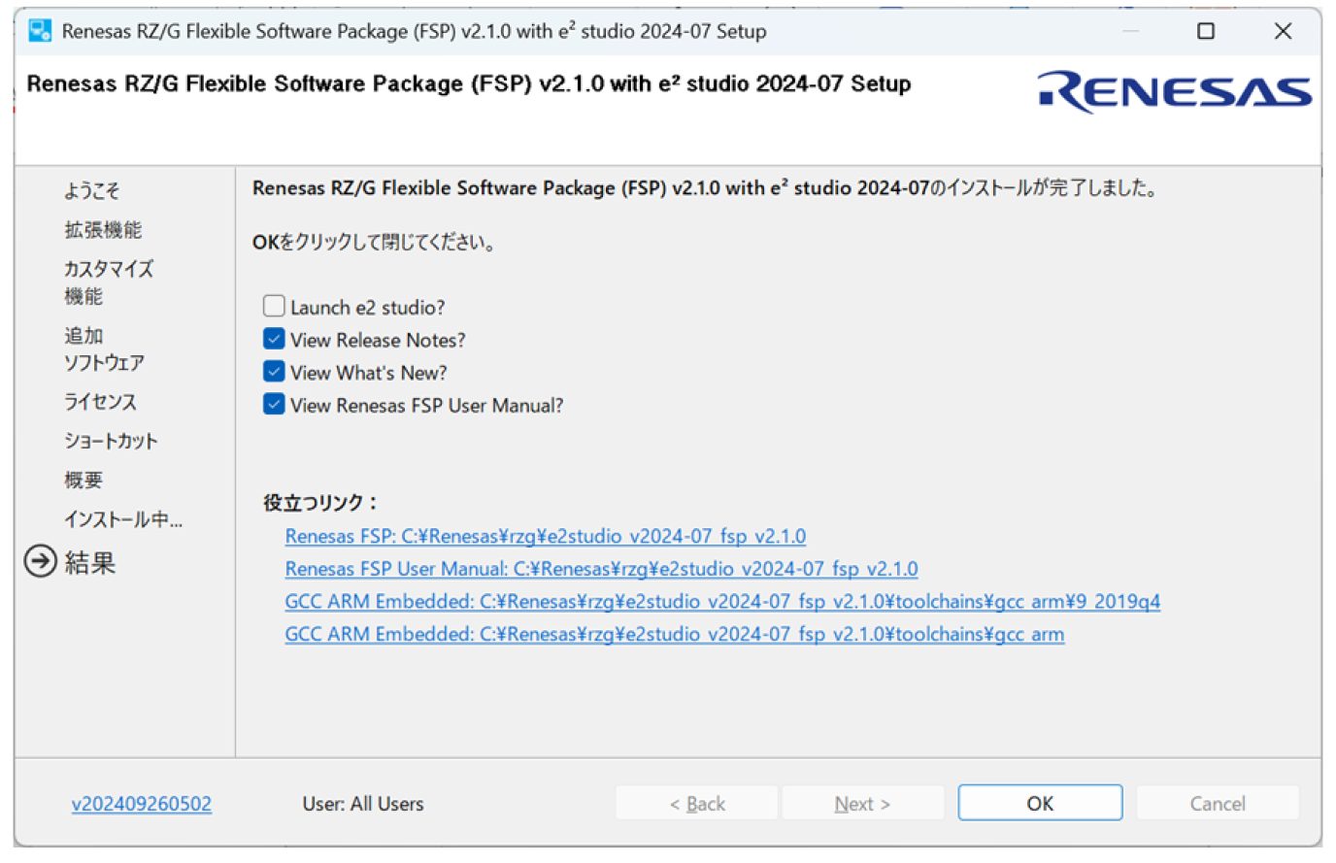
Task: Close the setup window with X
Action: [x=1283, y=31]
